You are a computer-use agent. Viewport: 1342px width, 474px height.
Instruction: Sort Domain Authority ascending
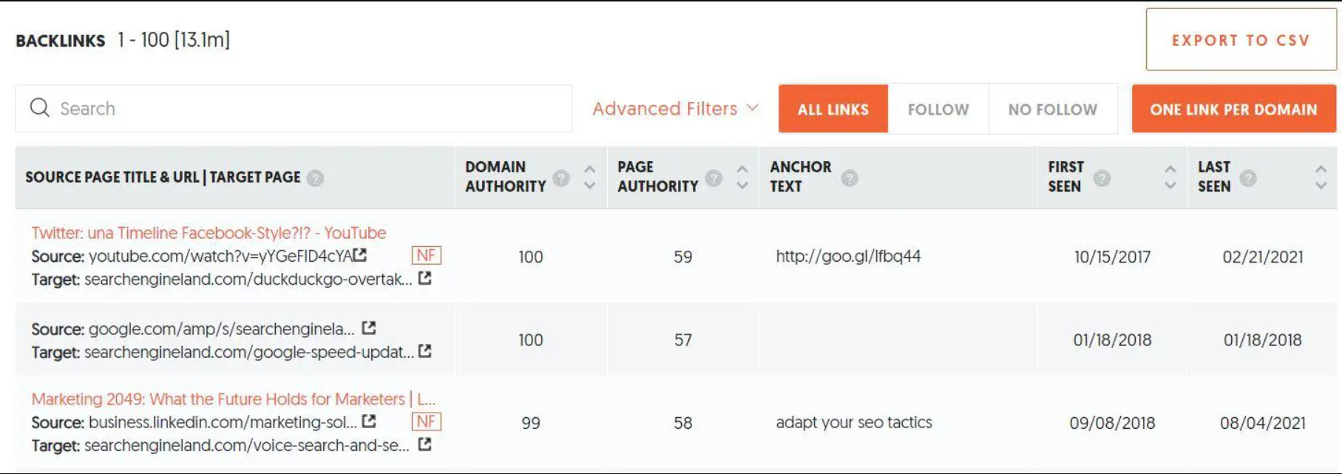(x=589, y=168)
